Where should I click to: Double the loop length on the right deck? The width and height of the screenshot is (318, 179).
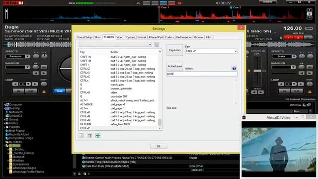coord(301,84)
